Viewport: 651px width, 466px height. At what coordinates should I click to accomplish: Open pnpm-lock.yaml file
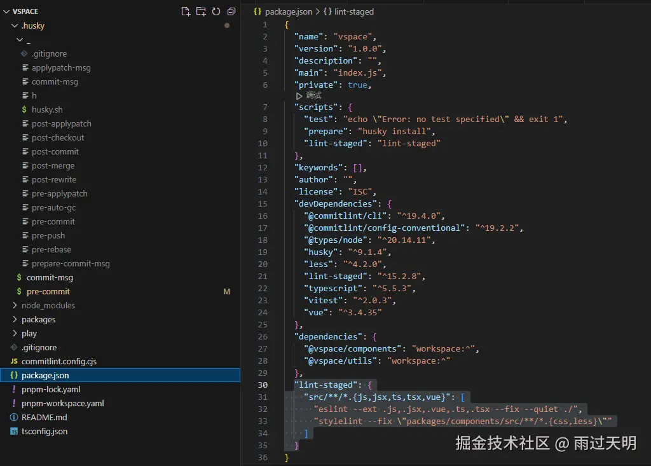coord(51,389)
